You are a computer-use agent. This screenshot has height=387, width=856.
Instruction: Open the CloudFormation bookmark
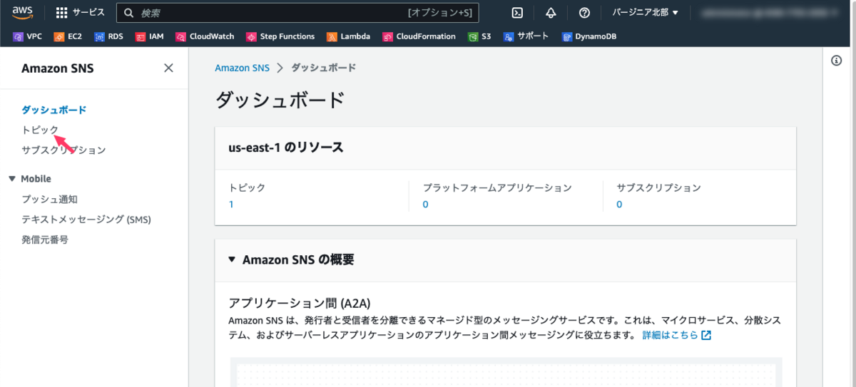[x=419, y=36]
